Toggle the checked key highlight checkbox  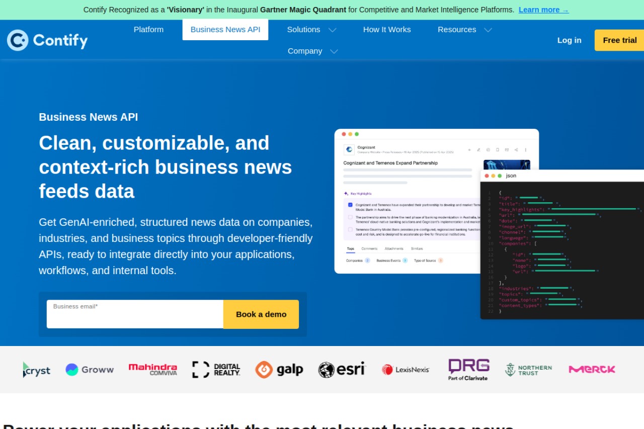[x=350, y=205]
